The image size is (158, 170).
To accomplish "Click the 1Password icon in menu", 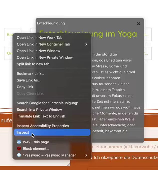I will (x=19, y=155).
